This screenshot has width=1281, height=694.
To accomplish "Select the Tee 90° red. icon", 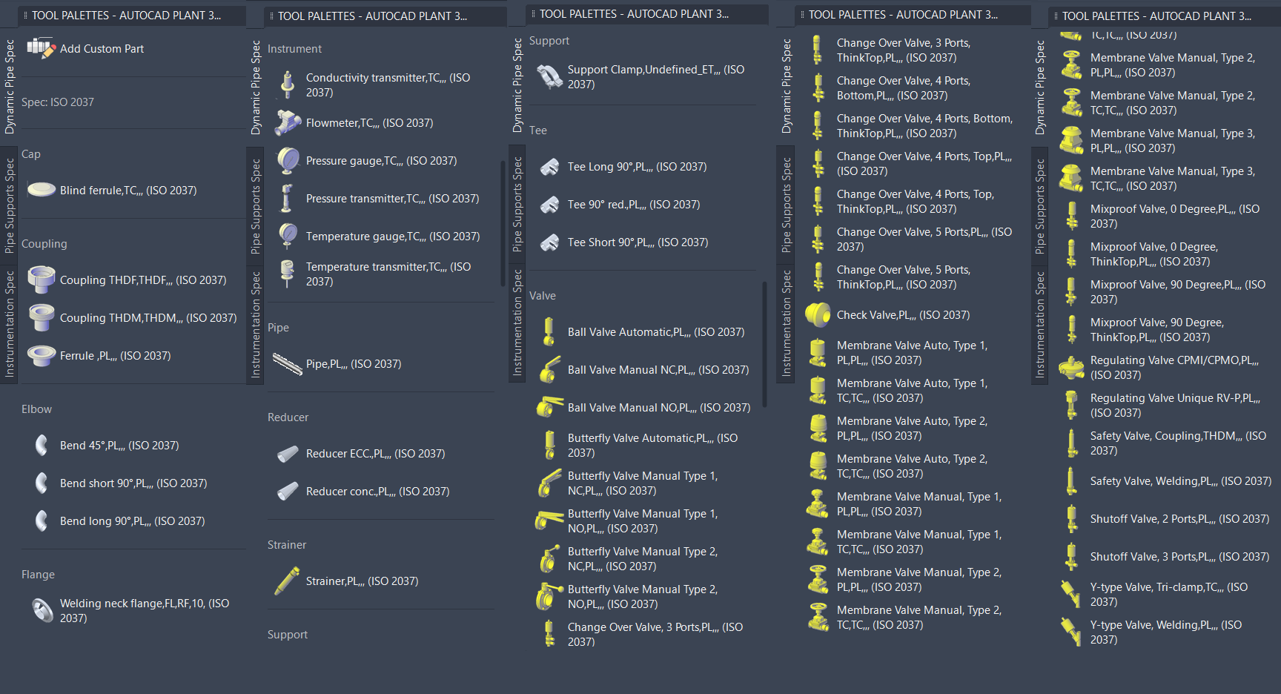I will [549, 204].
